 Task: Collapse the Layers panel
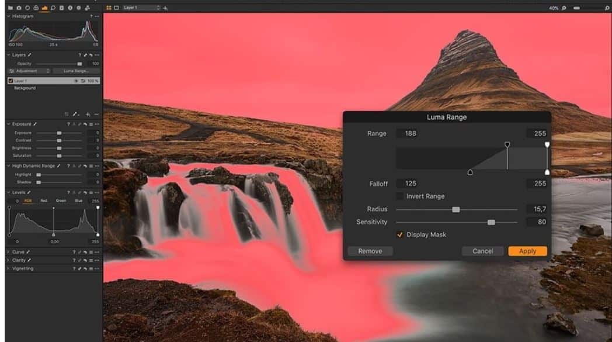pyautogui.click(x=8, y=55)
